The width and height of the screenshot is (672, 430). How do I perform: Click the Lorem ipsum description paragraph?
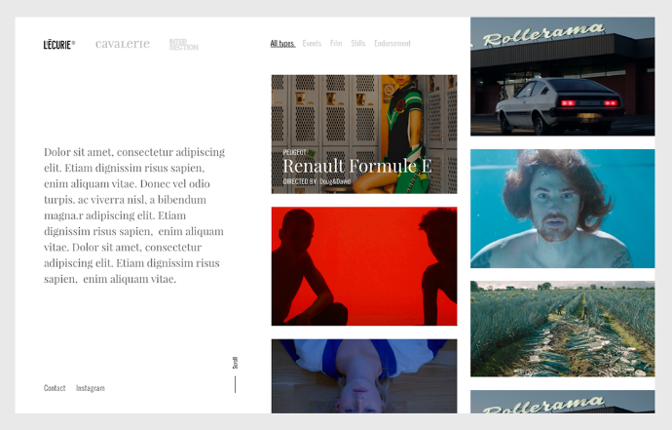[134, 215]
